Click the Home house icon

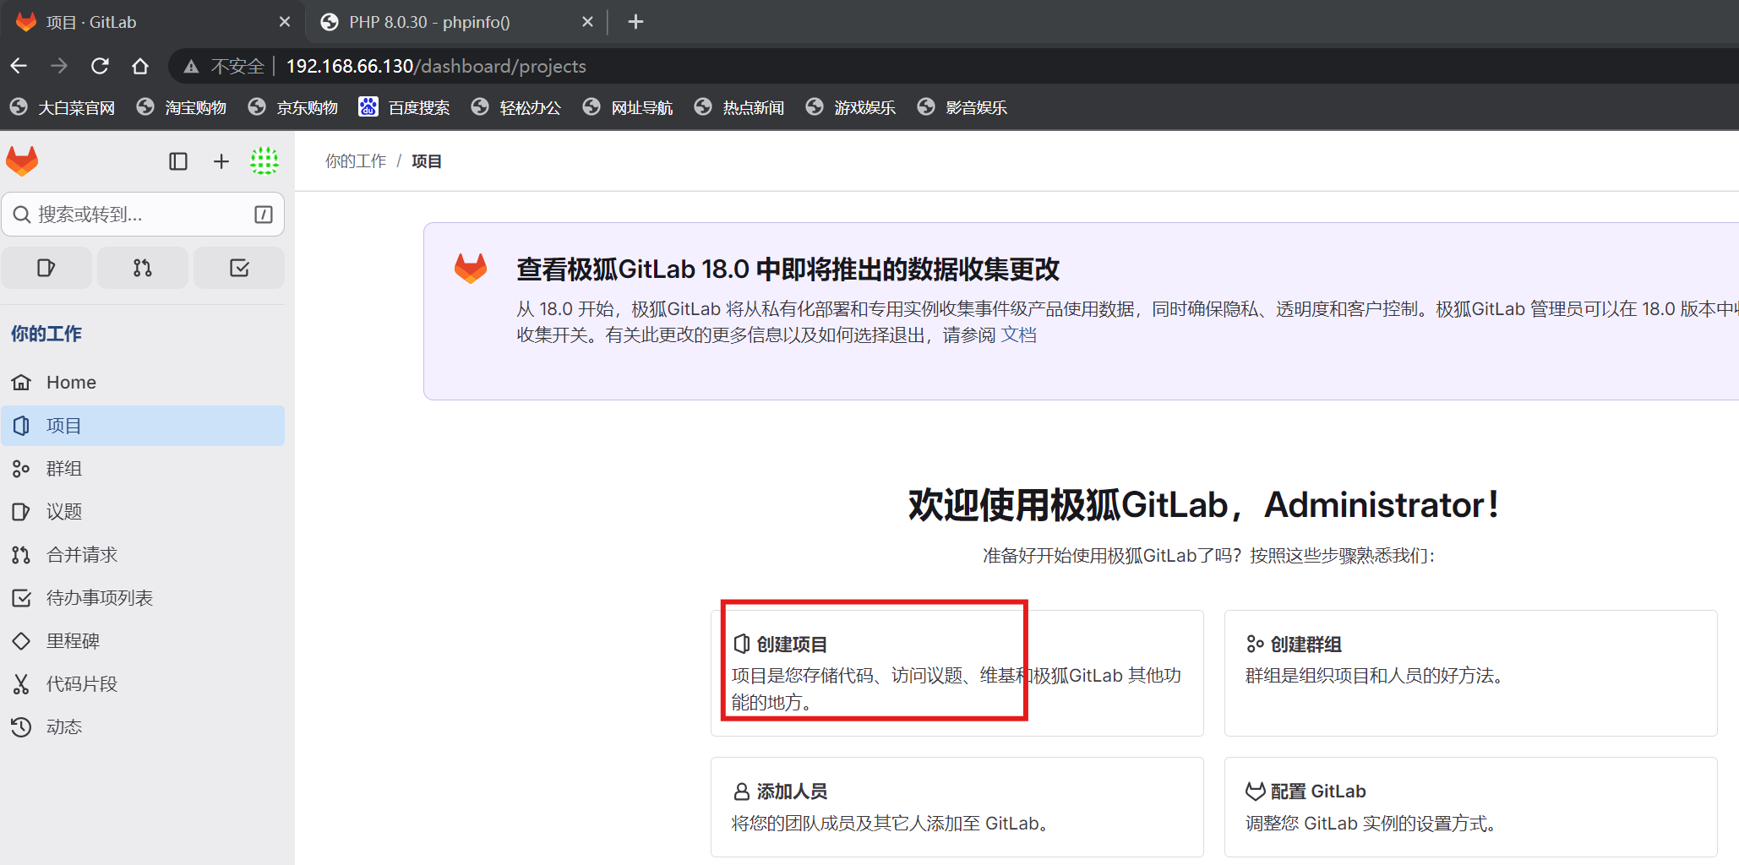click(21, 383)
